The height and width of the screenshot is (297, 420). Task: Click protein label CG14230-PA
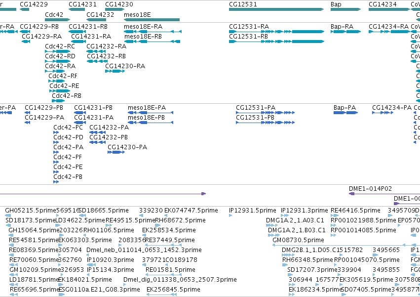(127, 147)
